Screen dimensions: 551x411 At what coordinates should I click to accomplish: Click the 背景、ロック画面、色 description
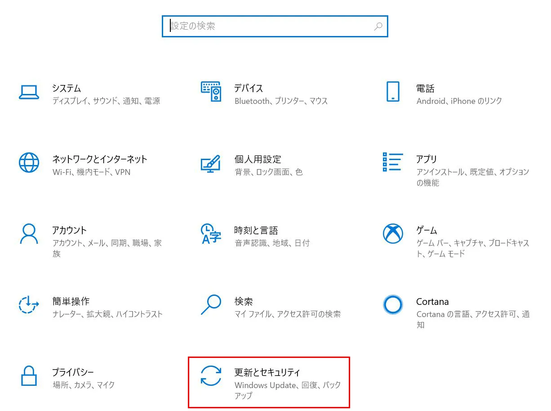pyautogui.click(x=268, y=172)
